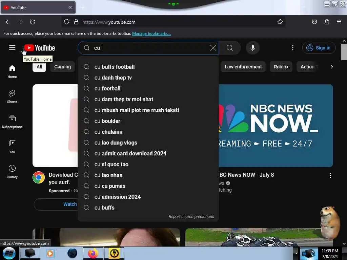Clear the search box with X
The image size is (347, 260).
coord(213,48)
